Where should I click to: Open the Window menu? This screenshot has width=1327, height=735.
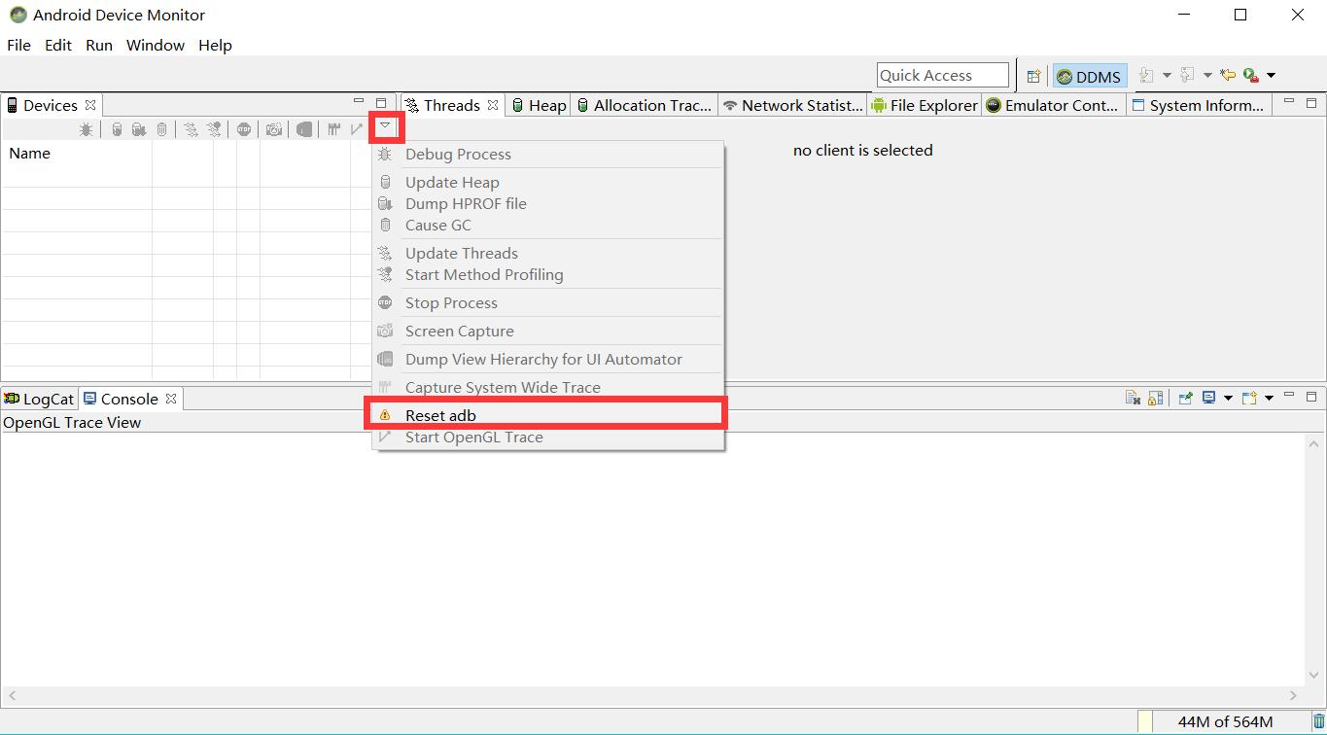[156, 45]
